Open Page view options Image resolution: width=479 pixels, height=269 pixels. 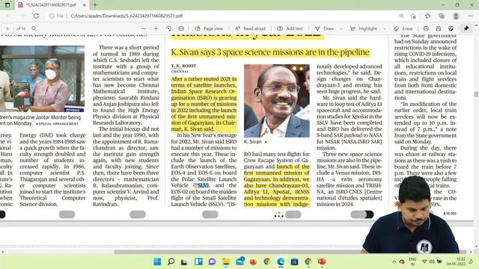209,28
